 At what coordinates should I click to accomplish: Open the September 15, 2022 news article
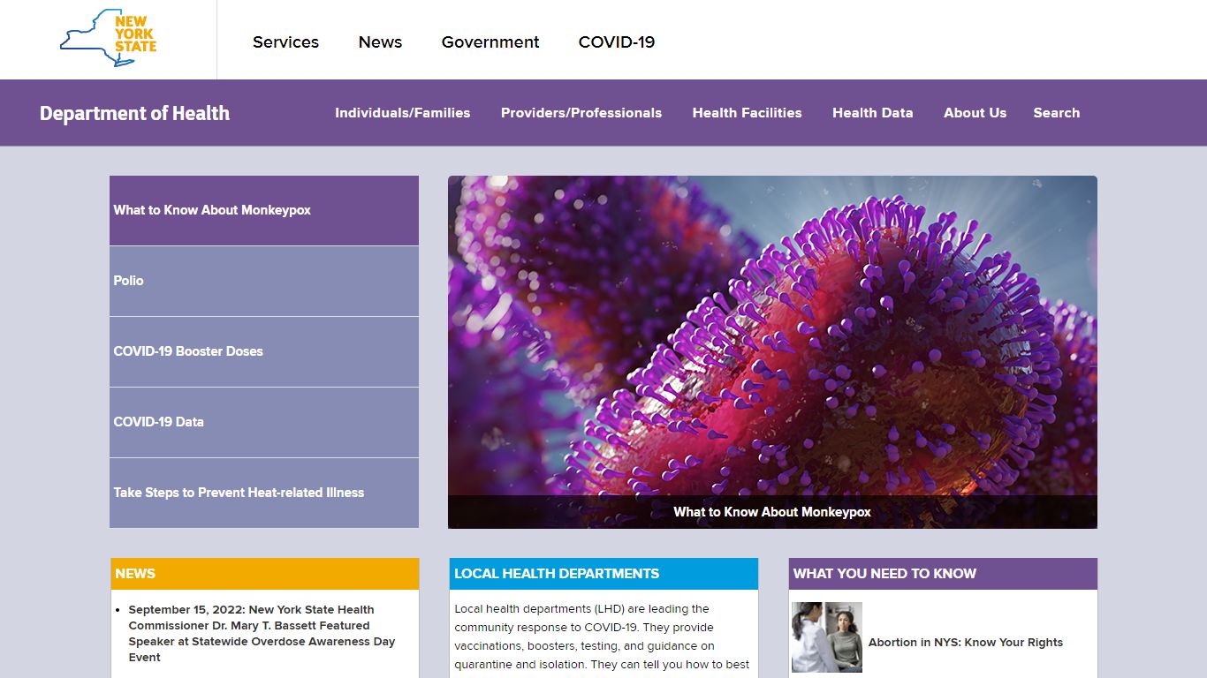262,633
